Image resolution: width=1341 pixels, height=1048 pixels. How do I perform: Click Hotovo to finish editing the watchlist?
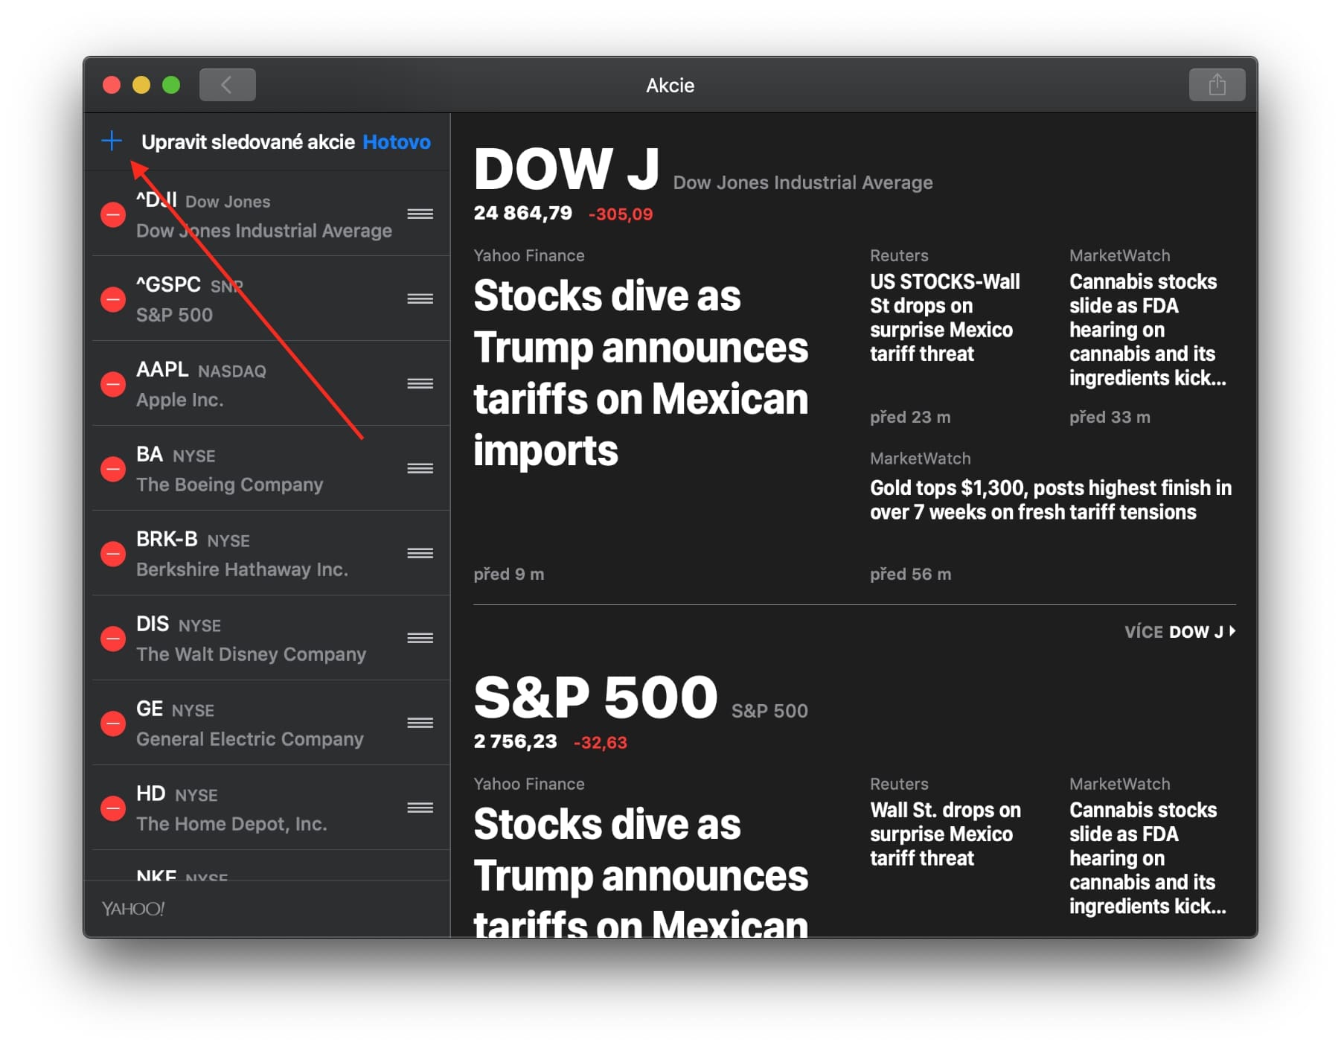pyautogui.click(x=397, y=142)
